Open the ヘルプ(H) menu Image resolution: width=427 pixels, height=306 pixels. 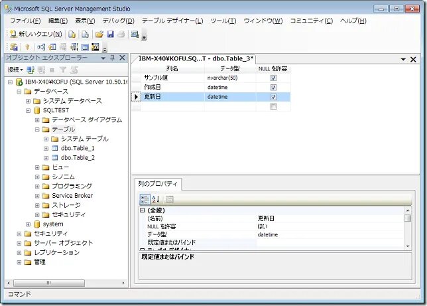pos(353,21)
